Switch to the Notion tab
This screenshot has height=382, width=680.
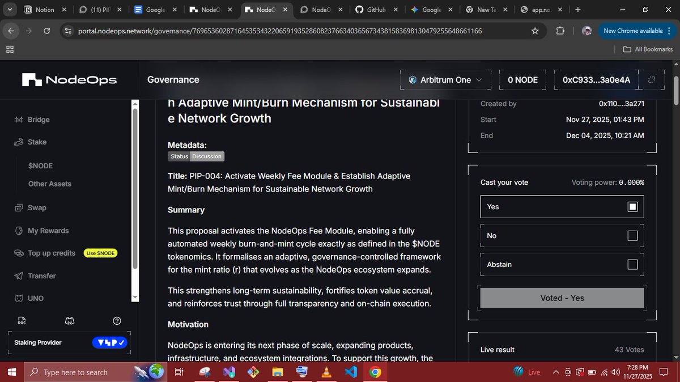pyautogui.click(x=45, y=10)
